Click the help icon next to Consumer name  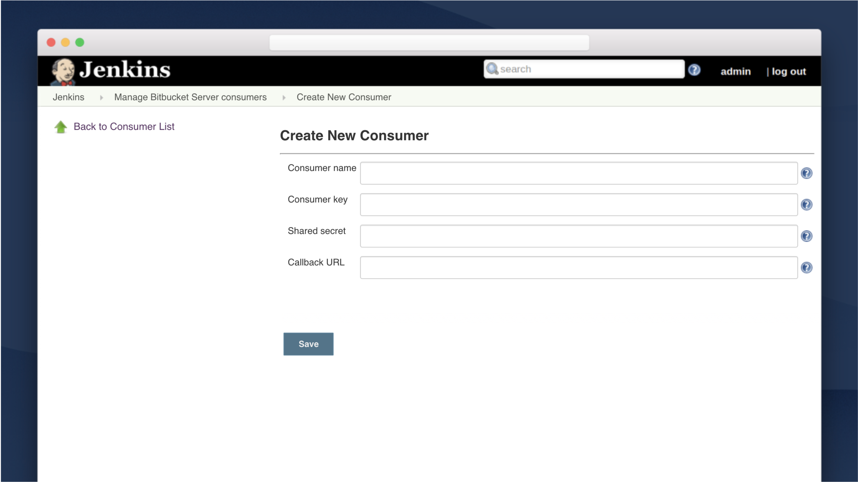[x=807, y=173]
